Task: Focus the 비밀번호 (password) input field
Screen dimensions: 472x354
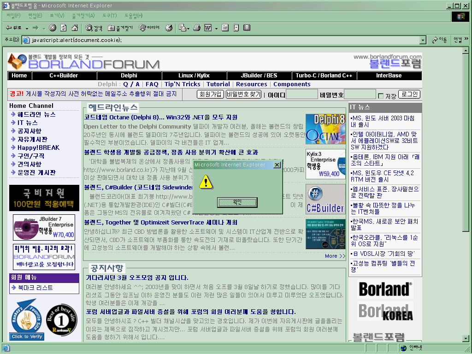Action: [x=360, y=94]
